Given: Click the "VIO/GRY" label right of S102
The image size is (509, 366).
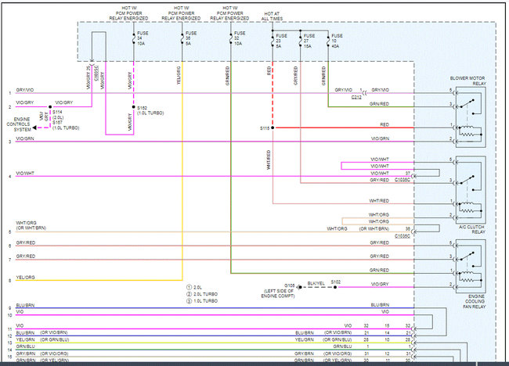Looking at the screenshot, I should (380, 285).
